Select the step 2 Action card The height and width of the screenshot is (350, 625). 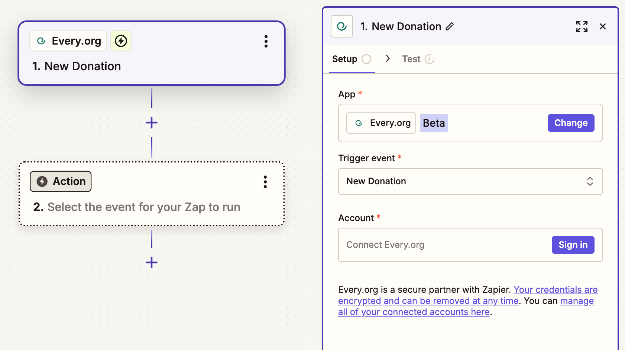pyautogui.click(x=152, y=194)
